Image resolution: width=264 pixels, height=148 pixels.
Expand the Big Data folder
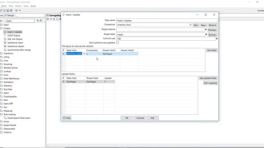click(x=1, y=89)
